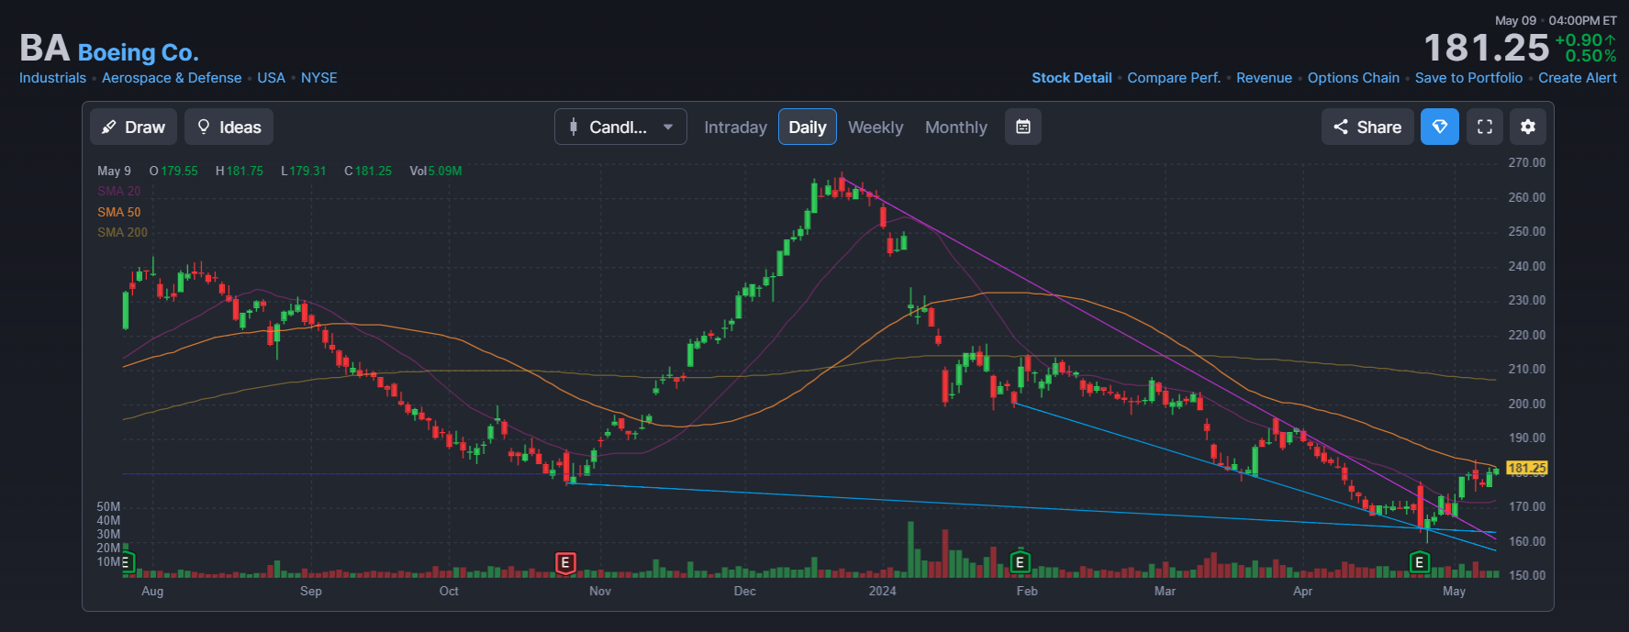Viewport: 1629px width, 632px height.
Task: Toggle the SMA 50 legend label
Action: (119, 212)
